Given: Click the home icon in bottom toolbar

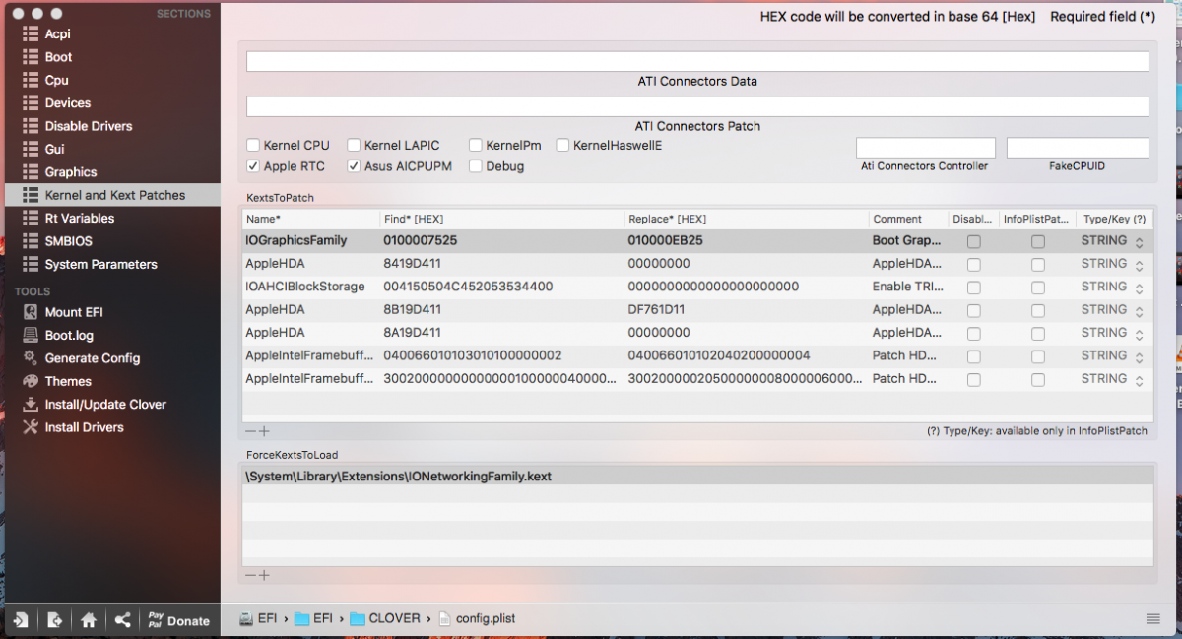Looking at the screenshot, I should 89,620.
